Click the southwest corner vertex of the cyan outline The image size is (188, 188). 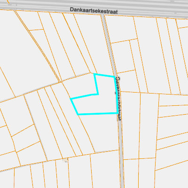click(78, 114)
